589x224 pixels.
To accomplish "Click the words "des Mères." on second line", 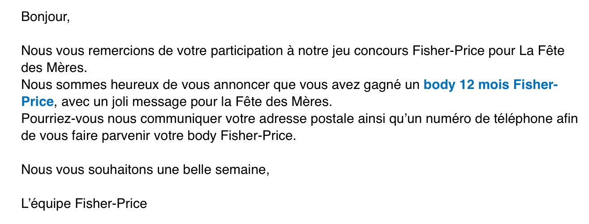I will tap(52, 68).
